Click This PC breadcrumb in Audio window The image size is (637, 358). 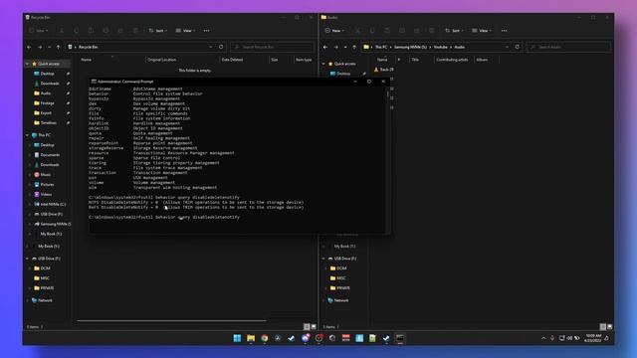381,47
